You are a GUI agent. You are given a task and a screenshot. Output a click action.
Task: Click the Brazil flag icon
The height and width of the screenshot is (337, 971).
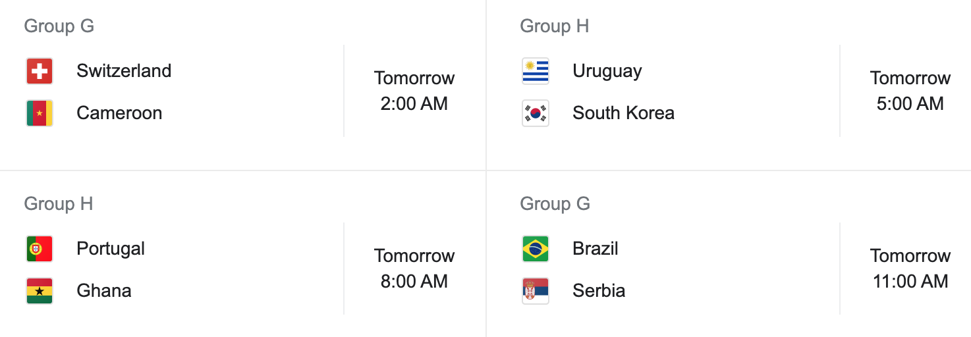(x=536, y=249)
